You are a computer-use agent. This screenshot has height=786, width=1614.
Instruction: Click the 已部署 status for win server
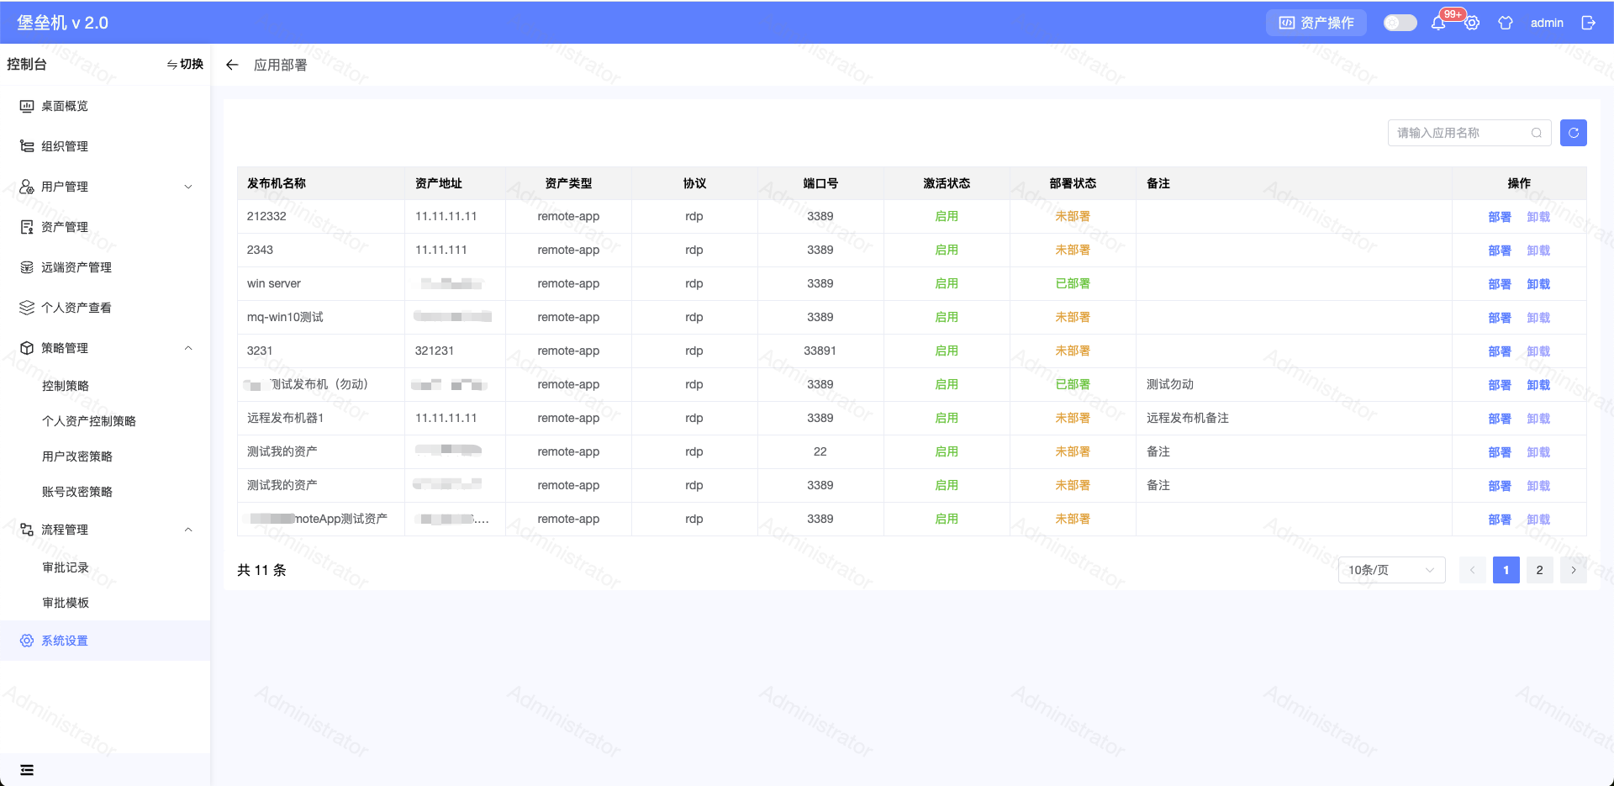coord(1073,283)
